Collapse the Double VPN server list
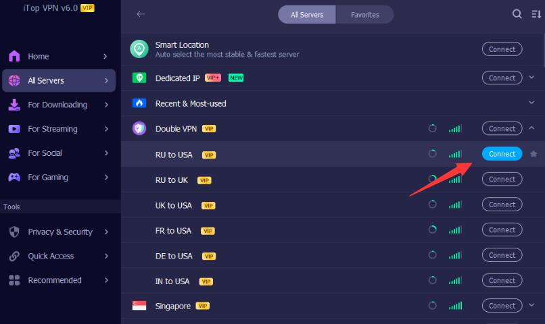The width and height of the screenshot is (545, 324). pyautogui.click(x=531, y=128)
